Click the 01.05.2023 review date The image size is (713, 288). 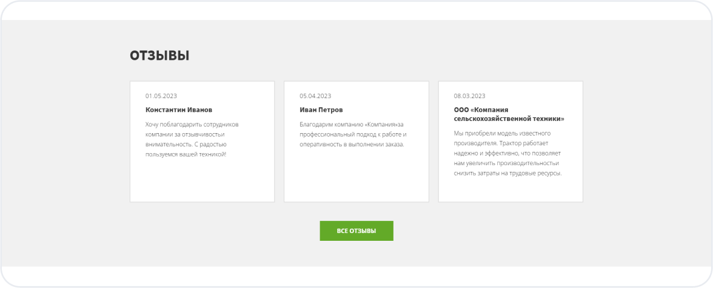coord(161,96)
